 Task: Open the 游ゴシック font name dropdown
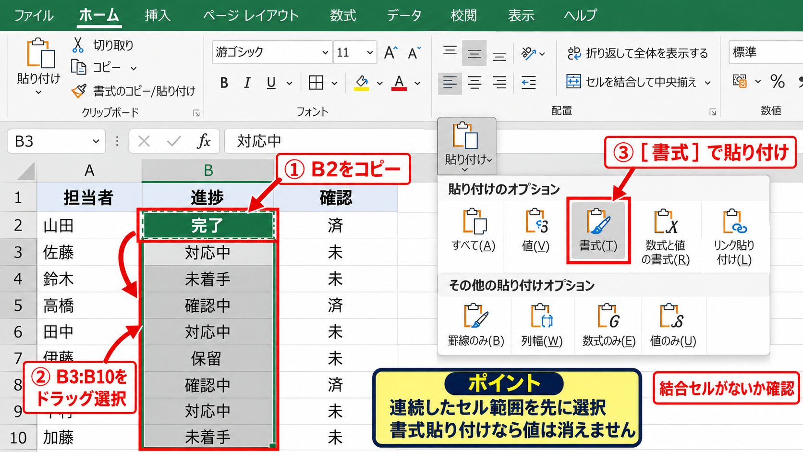tap(325, 52)
